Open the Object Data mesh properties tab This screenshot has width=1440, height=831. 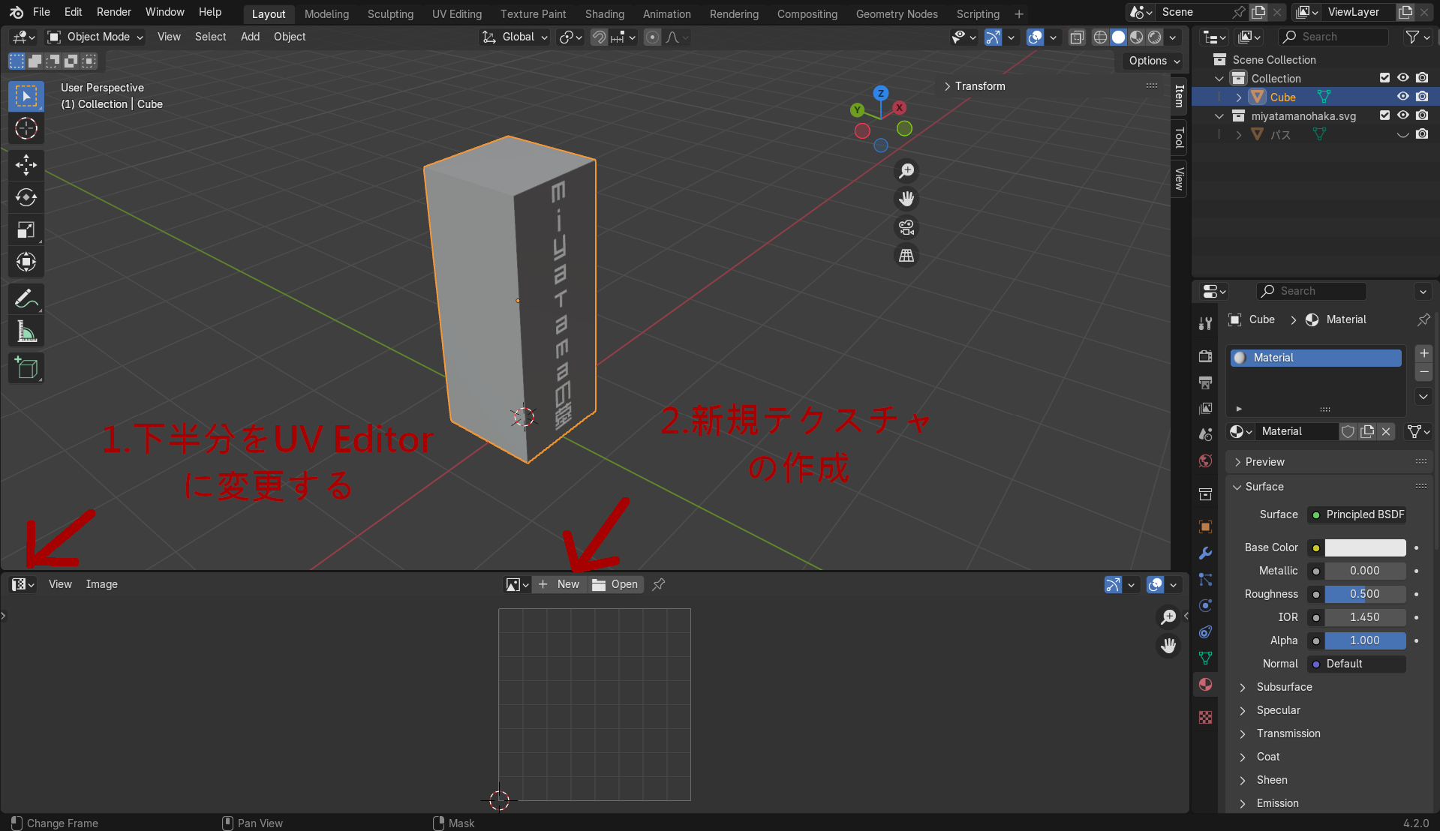[x=1205, y=658]
